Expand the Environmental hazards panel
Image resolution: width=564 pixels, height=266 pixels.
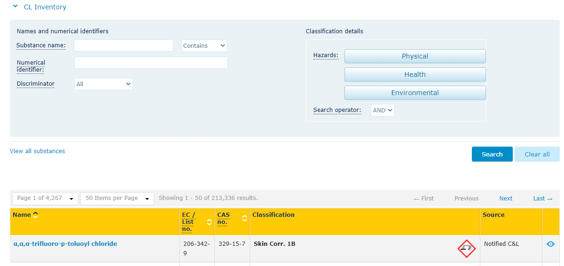pos(415,93)
